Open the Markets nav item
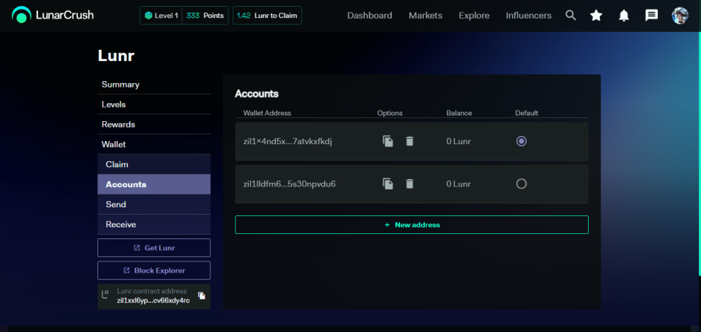Image resolution: width=701 pixels, height=332 pixels. tap(426, 16)
